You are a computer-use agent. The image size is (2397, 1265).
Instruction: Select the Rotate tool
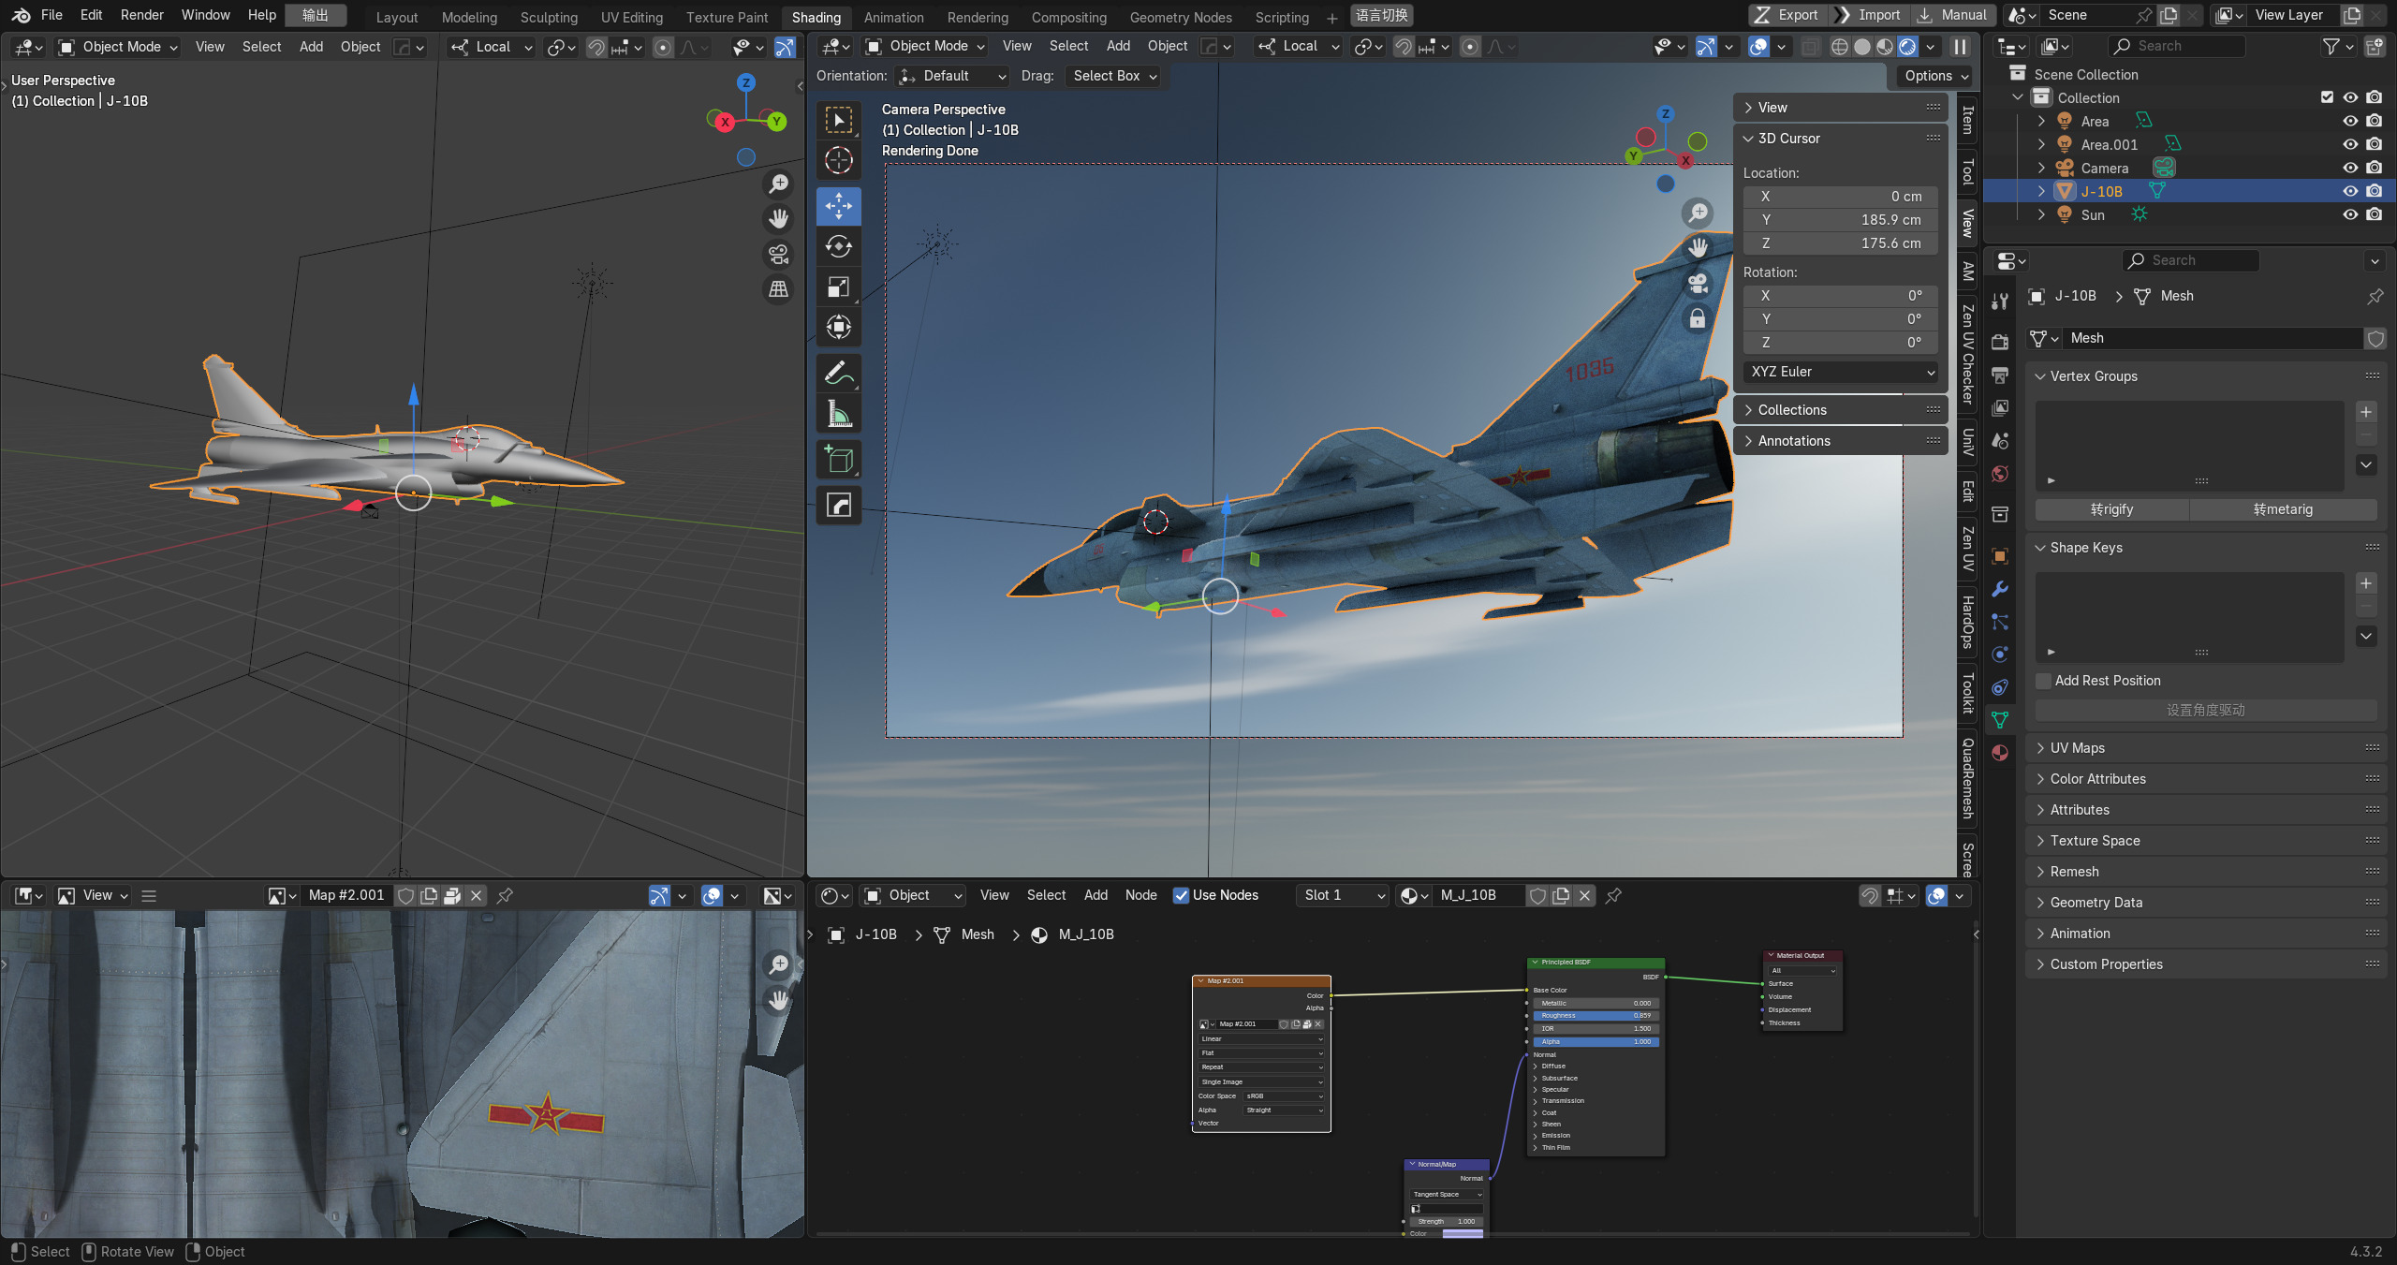coord(838,246)
